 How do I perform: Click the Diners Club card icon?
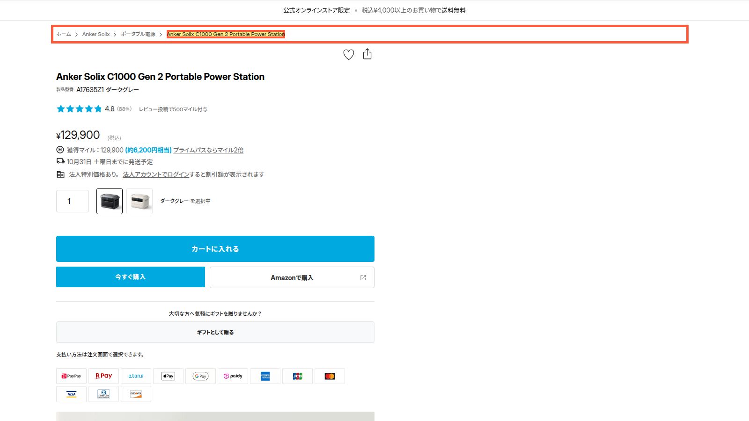103,394
